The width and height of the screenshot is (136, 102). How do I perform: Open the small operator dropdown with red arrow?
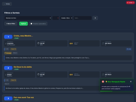pyautogui.click(x=56, y=18)
